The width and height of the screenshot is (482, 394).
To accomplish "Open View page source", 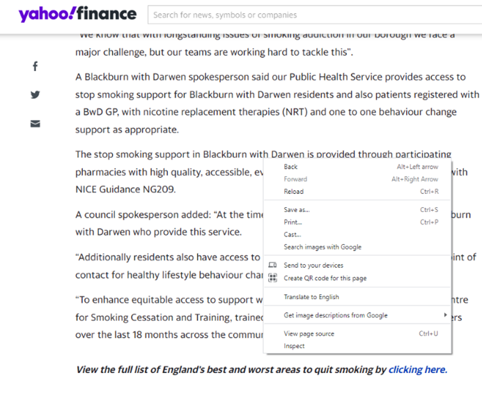I will click(x=309, y=333).
